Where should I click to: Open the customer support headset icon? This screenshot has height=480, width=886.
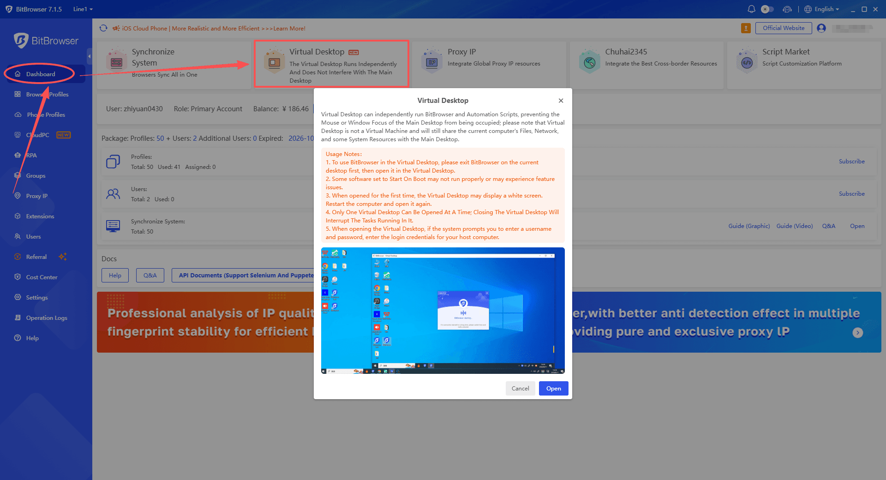[x=787, y=9]
